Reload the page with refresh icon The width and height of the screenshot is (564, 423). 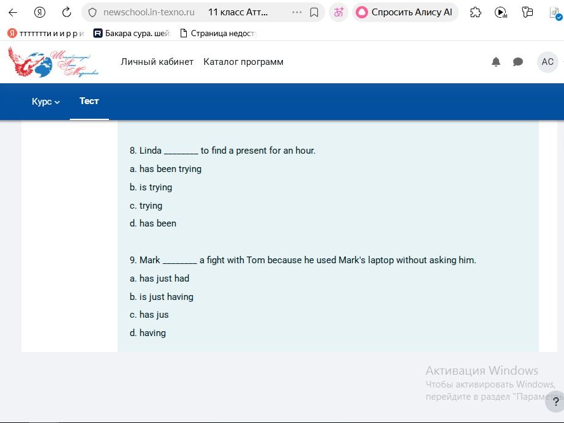click(x=67, y=13)
